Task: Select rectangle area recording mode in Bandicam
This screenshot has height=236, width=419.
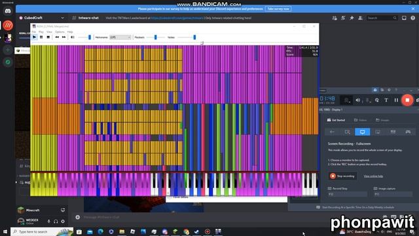Action: (x=347, y=132)
